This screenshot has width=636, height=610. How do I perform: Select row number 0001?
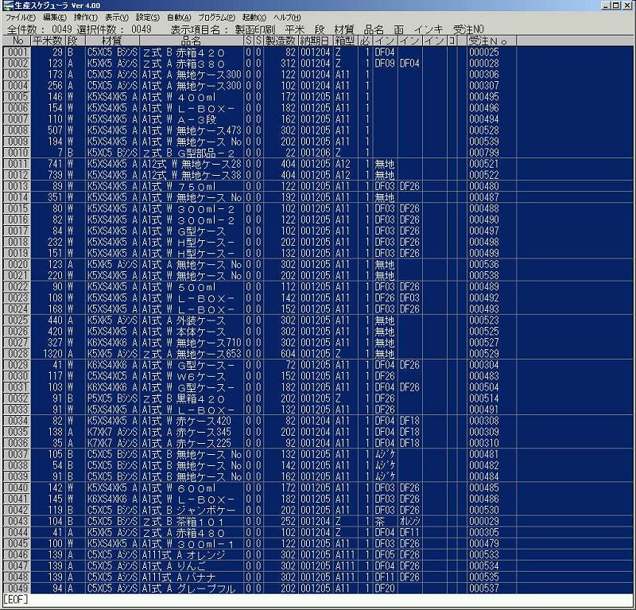17,52
